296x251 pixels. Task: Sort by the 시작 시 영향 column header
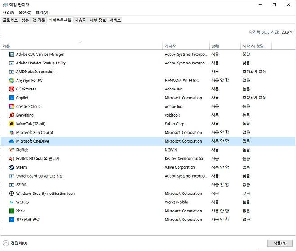(x=253, y=46)
